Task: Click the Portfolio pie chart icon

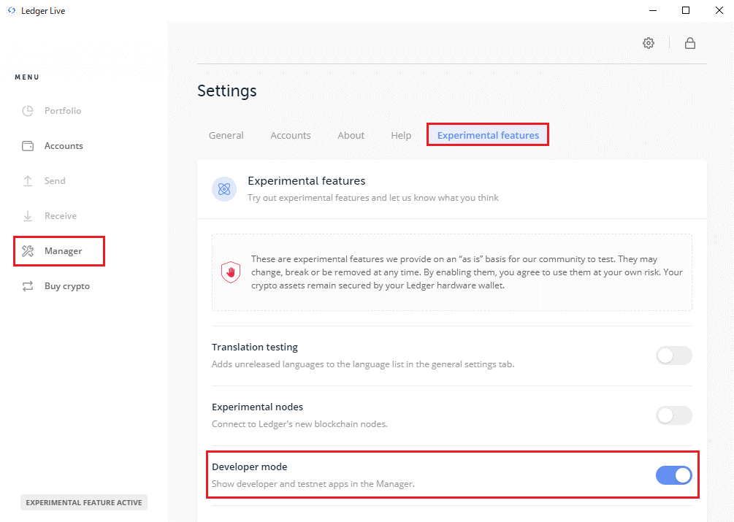Action: click(x=28, y=111)
